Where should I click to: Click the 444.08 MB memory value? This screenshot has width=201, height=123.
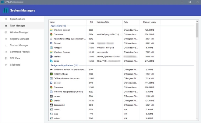coord(150,83)
